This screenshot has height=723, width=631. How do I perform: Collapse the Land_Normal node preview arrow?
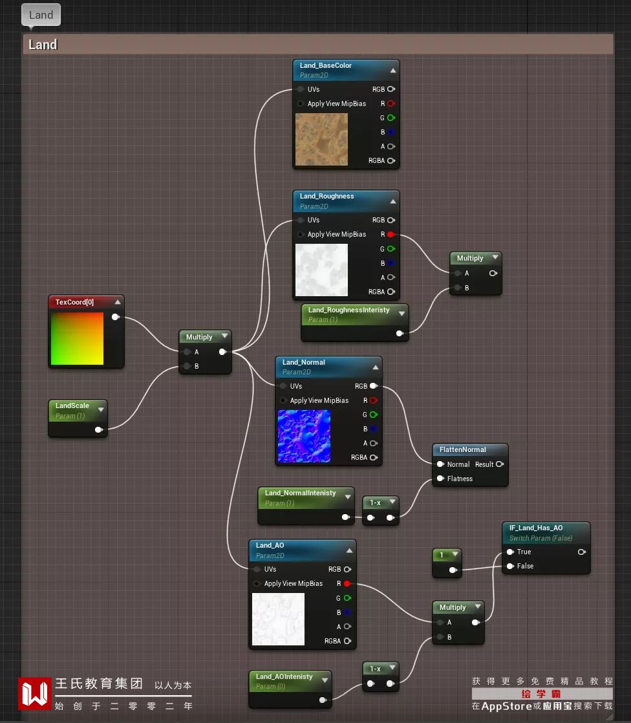coord(375,367)
